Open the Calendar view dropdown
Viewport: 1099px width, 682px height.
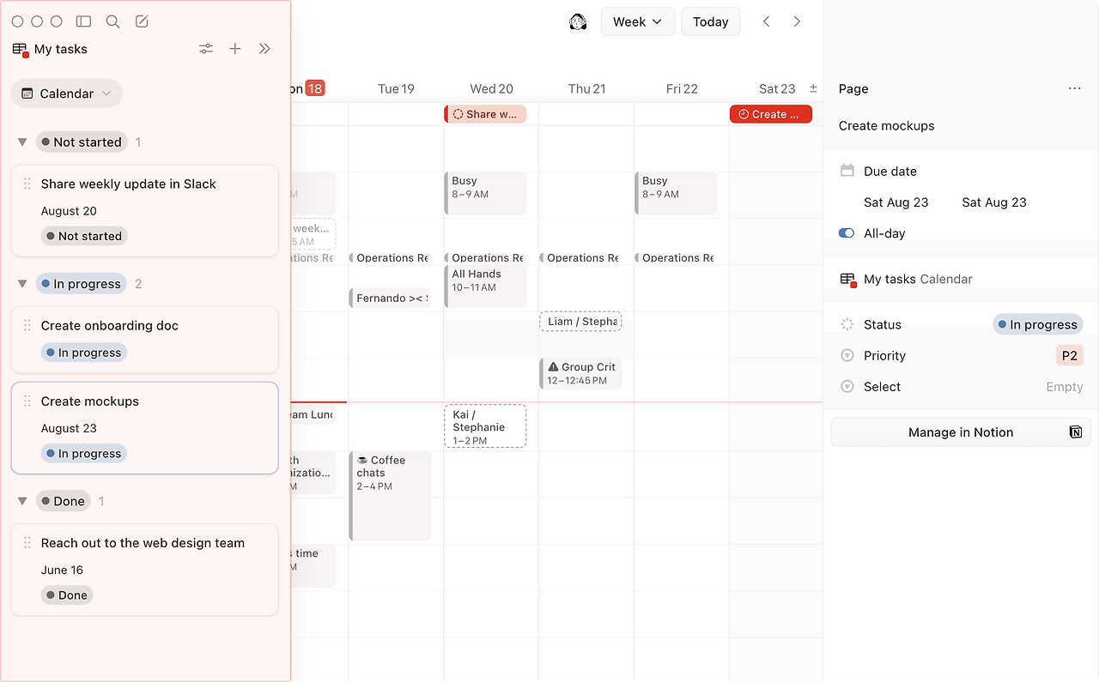[x=67, y=94]
